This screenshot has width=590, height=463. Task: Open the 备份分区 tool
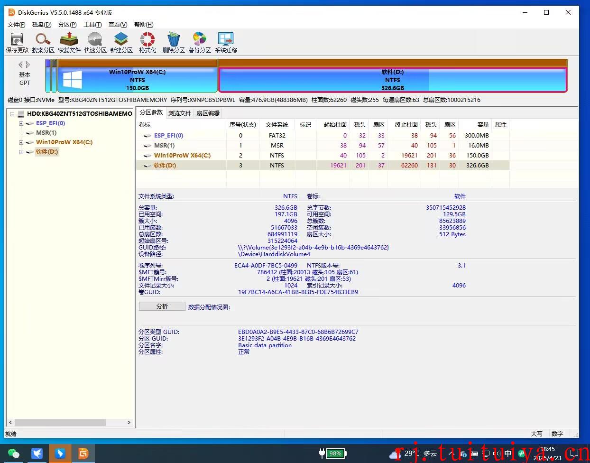[x=200, y=42]
